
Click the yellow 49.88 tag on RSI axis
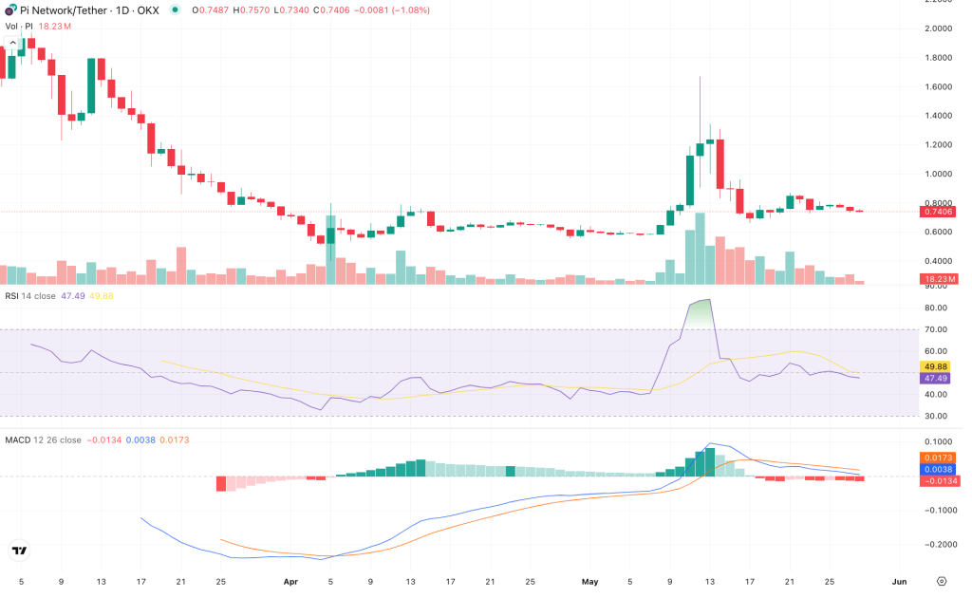(935, 366)
